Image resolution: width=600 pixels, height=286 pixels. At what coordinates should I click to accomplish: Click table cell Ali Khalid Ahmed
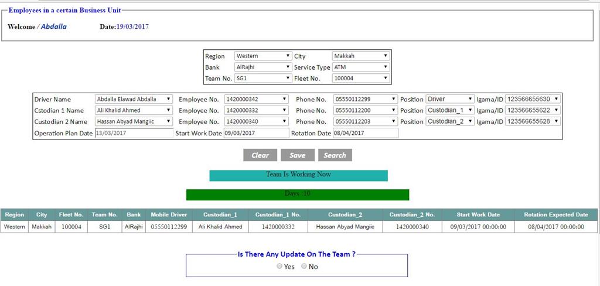click(220, 227)
